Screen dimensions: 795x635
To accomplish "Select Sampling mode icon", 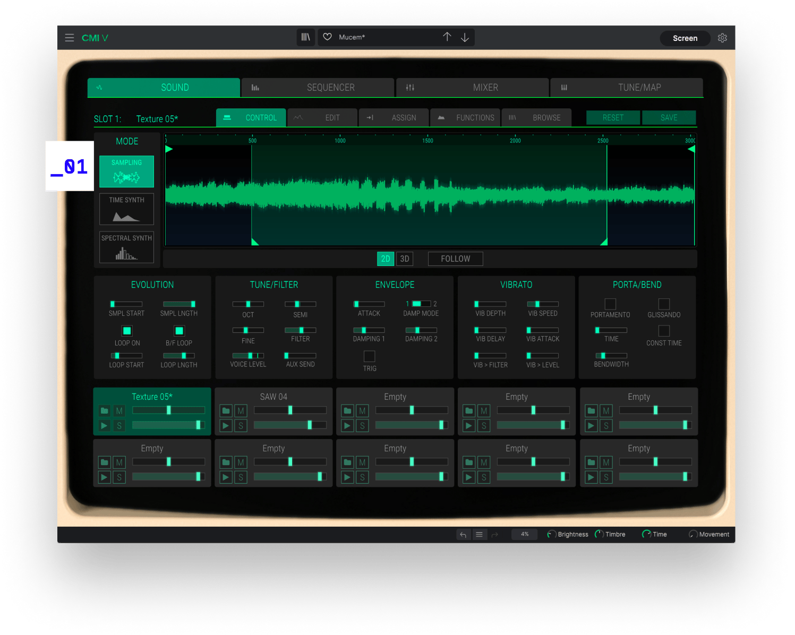I will [126, 171].
